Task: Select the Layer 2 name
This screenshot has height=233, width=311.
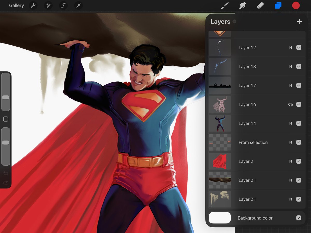Action: click(x=246, y=161)
